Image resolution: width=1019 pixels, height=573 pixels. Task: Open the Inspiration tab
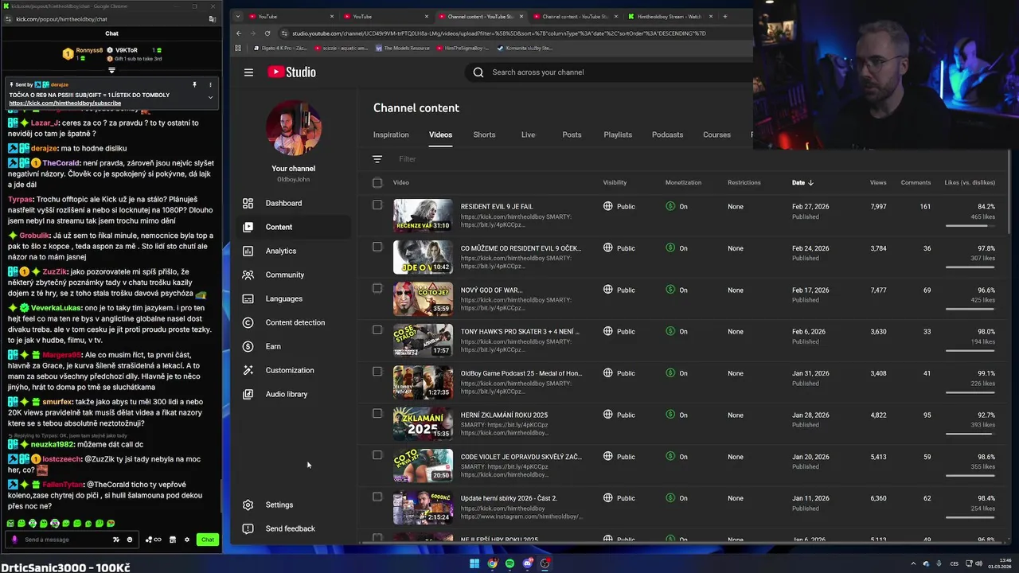[x=391, y=134]
